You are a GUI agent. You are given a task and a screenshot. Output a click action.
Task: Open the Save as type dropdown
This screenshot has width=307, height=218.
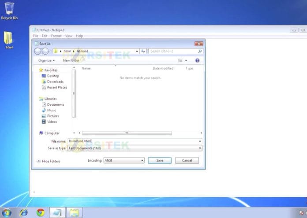(135, 148)
